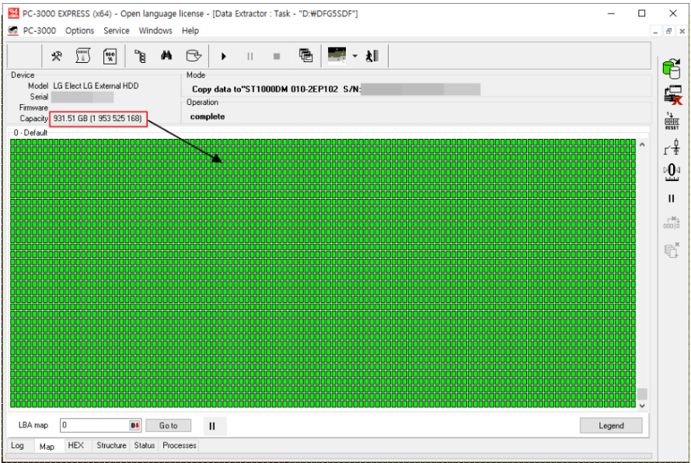Open the Windows menu
This screenshot has height=463, width=691.
[x=155, y=30]
